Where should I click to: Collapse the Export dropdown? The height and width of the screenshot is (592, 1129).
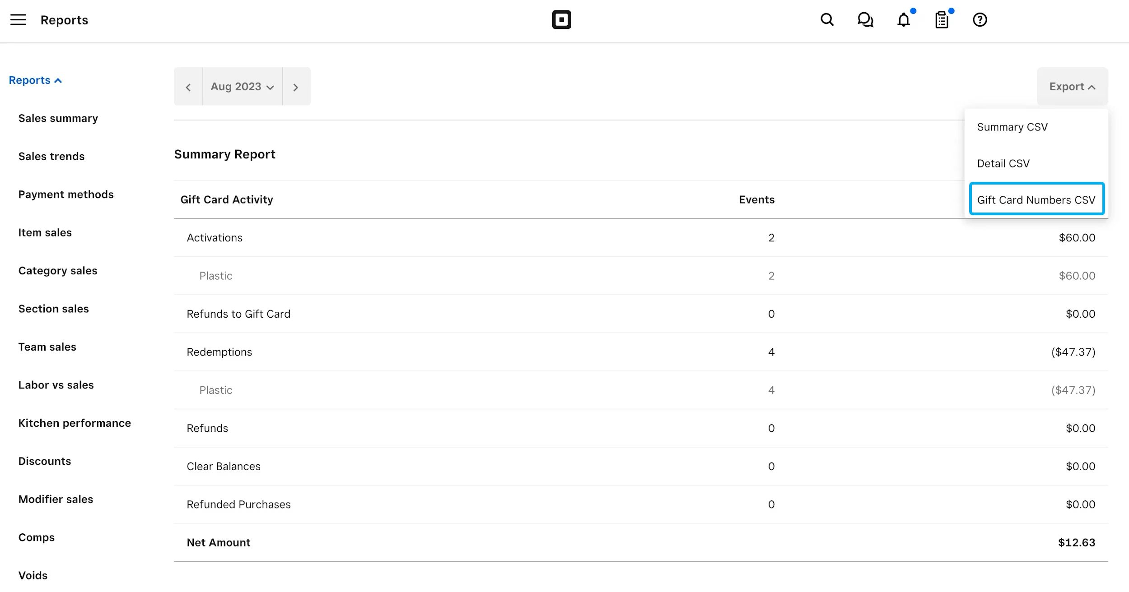pos(1072,87)
